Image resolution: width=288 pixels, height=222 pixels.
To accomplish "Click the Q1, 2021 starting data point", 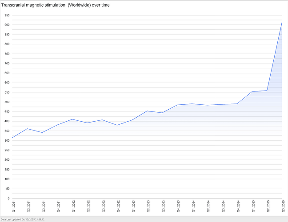I will click(x=12, y=138).
